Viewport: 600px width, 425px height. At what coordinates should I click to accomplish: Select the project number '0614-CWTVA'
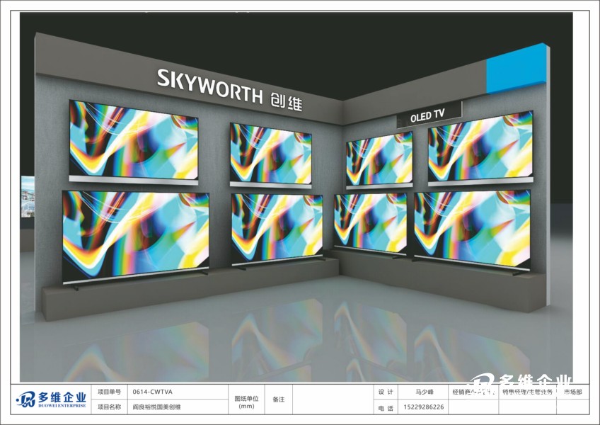[x=152, y=392]
